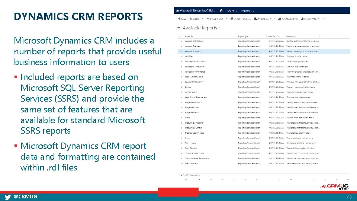Click the record count status text

click(189, 175)
